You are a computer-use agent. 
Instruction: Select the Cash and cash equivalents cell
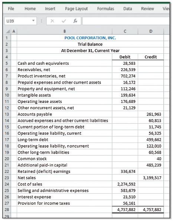click(x=65, y=63)
